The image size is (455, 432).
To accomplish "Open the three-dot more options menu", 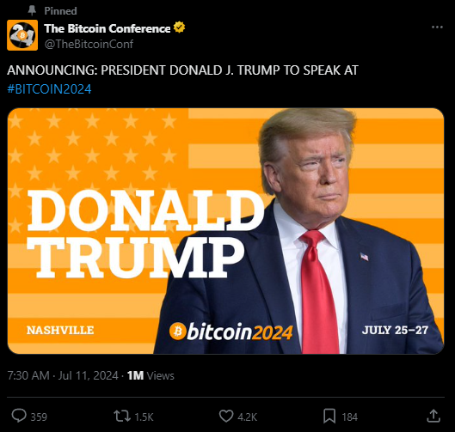I will pyautogui.click(x=437, y=27).
